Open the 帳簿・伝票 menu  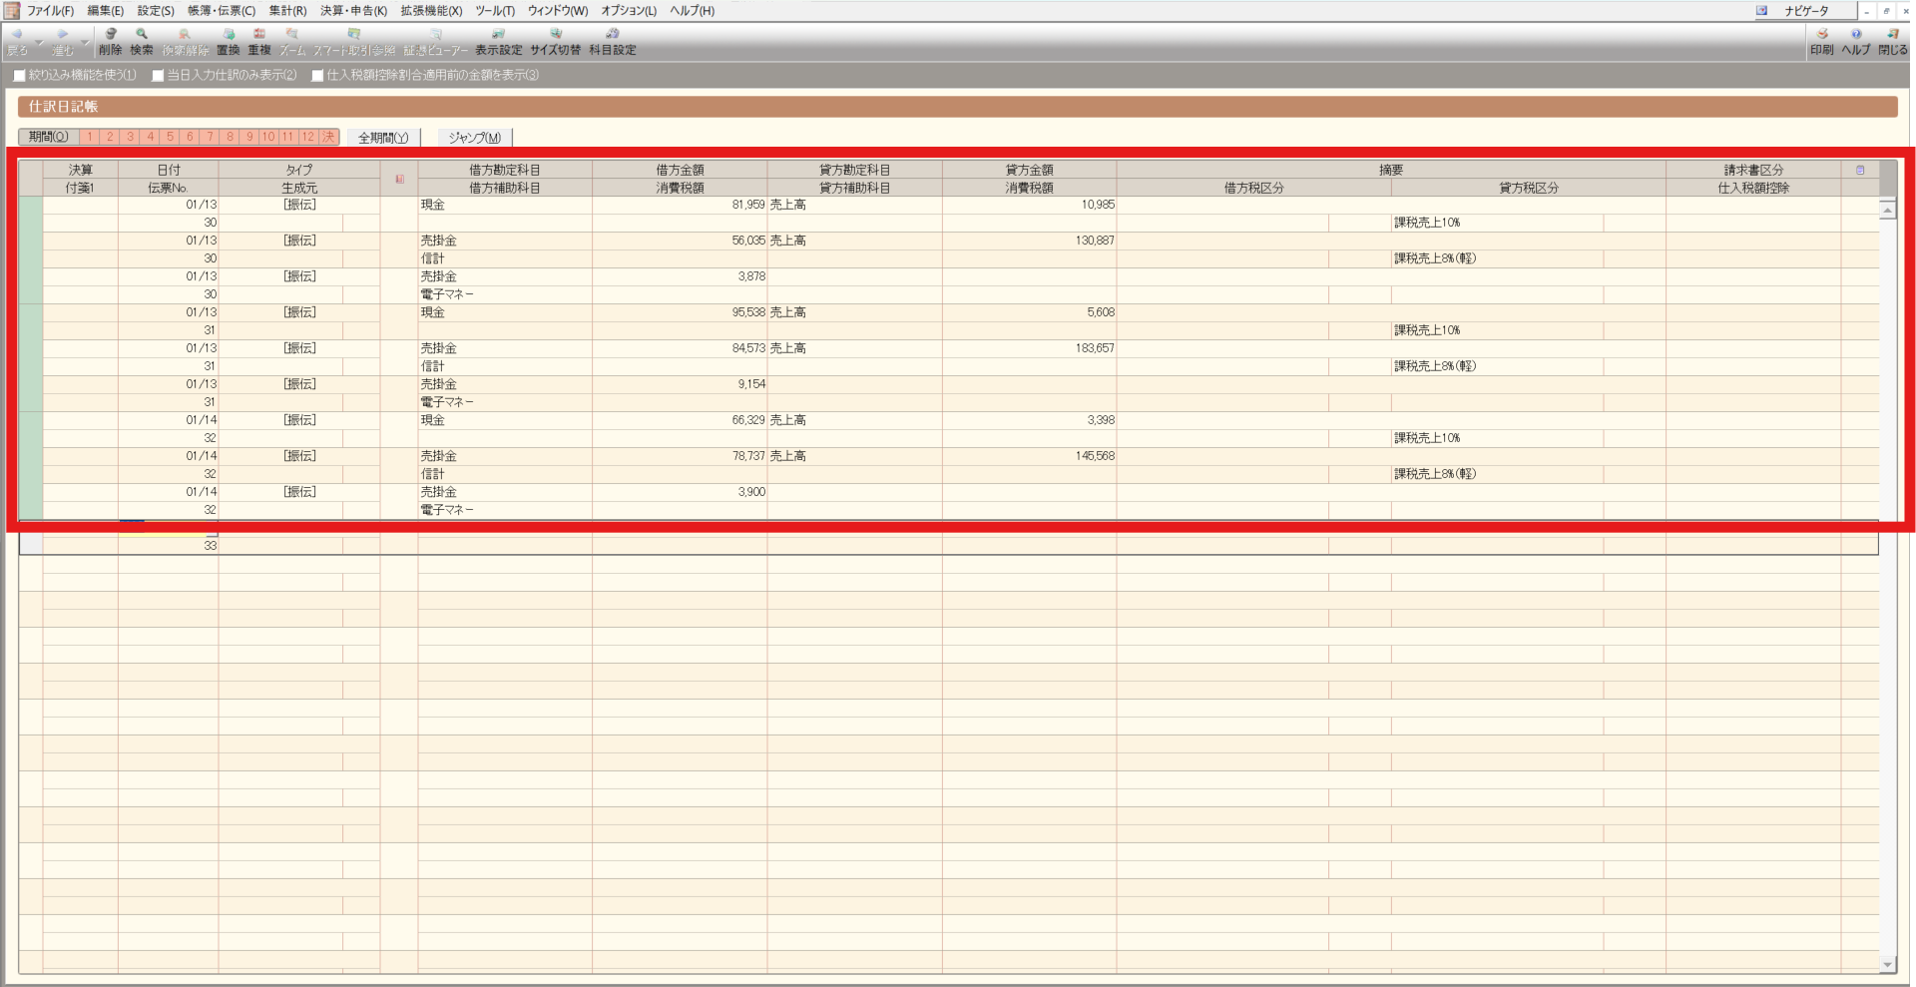pyautogui.click(x=221, y=11)
